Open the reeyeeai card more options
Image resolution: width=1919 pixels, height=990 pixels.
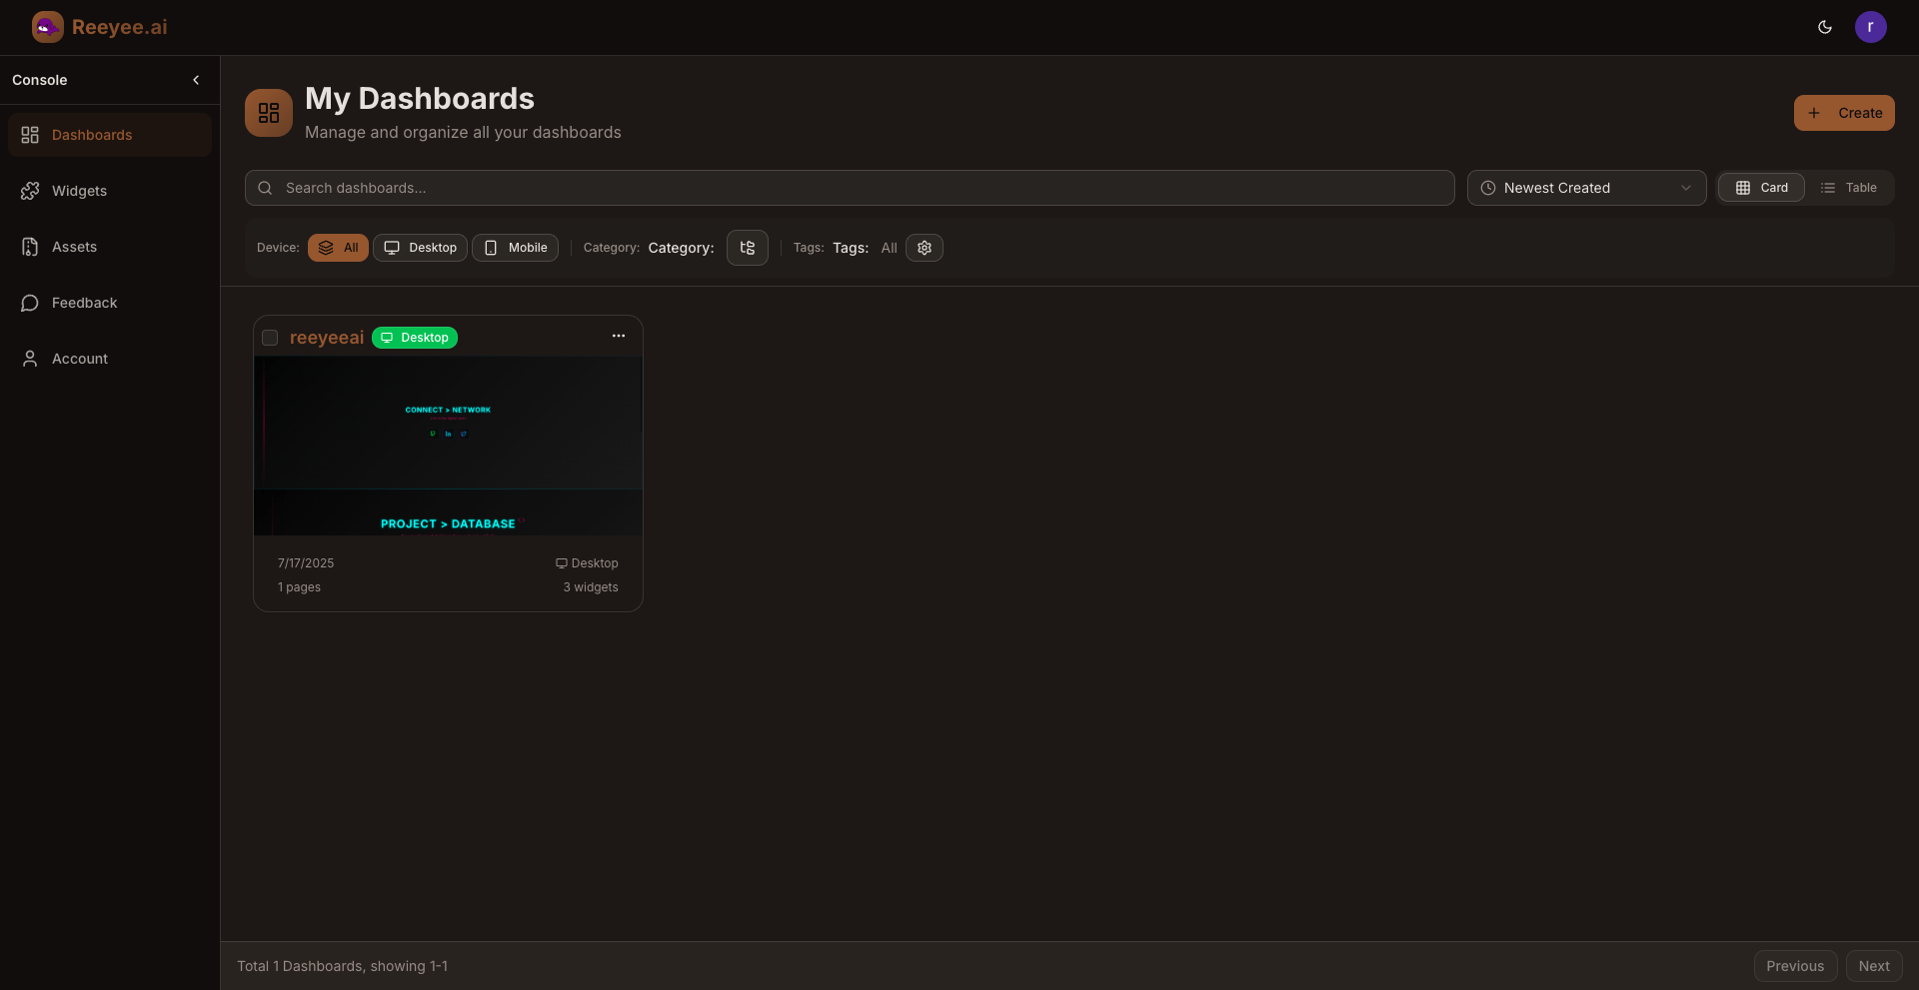[x=619, y=336]
